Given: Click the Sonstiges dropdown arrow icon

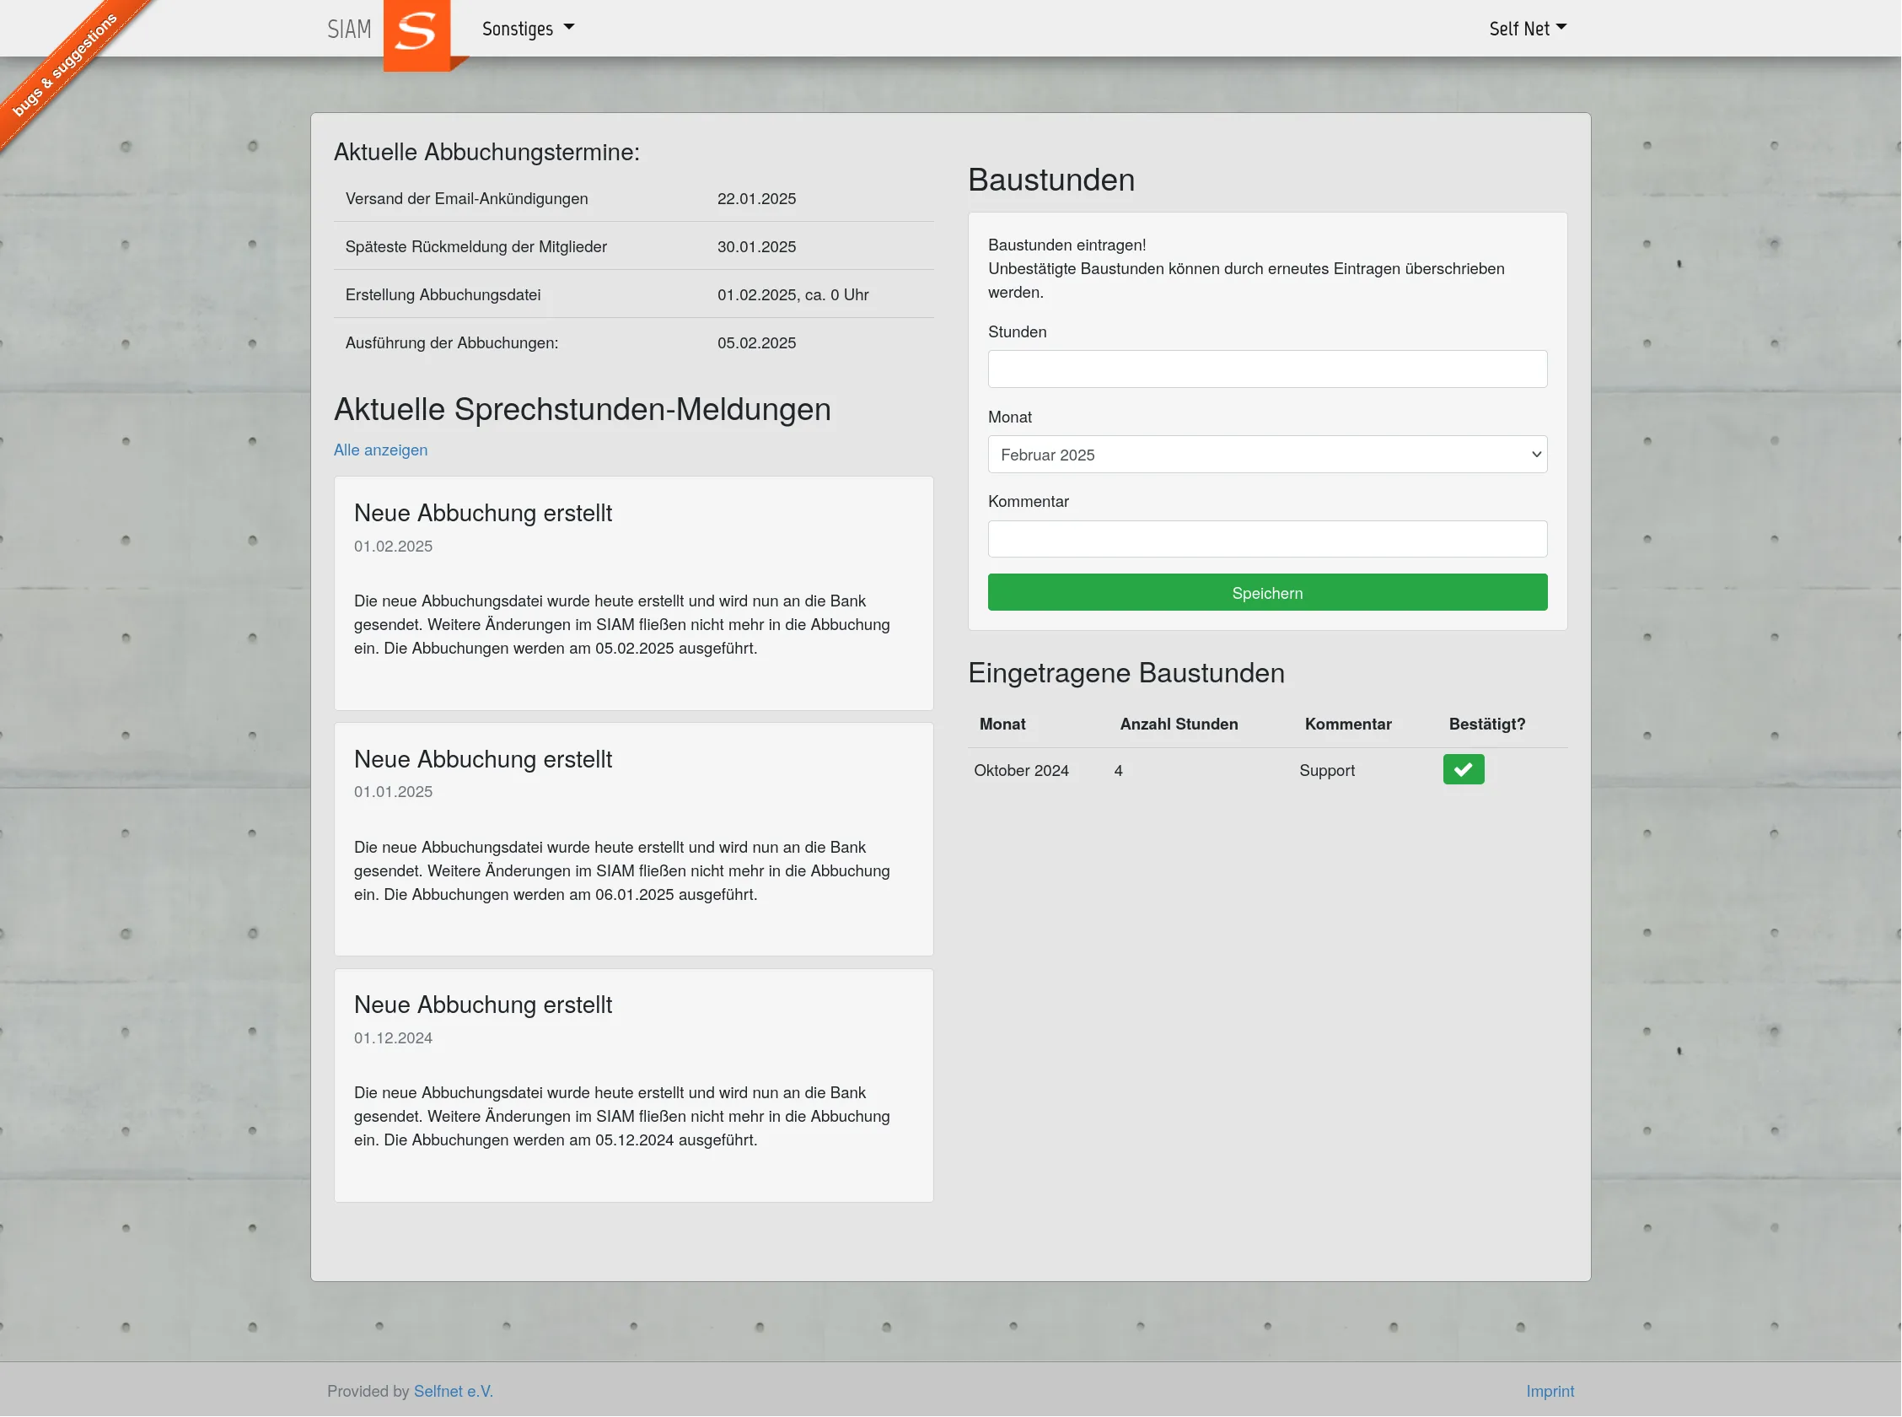Looking at the screenshot, I should click(x=569, y=28).
